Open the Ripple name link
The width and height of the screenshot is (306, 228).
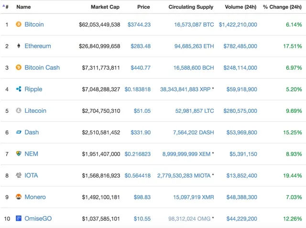(33, 89)
